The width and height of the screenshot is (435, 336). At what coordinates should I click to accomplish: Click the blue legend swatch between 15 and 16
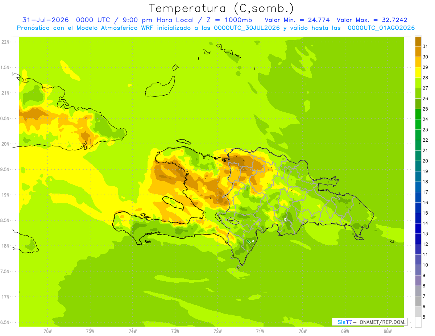(x=418, y=208)
